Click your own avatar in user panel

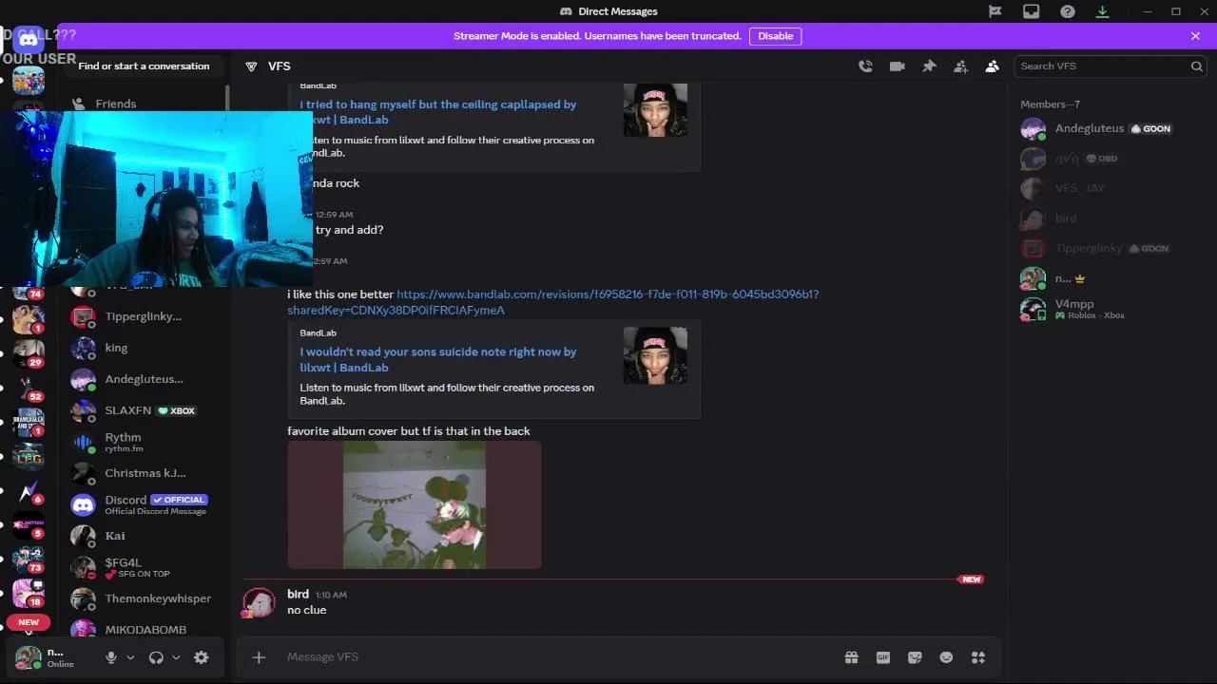29,657
